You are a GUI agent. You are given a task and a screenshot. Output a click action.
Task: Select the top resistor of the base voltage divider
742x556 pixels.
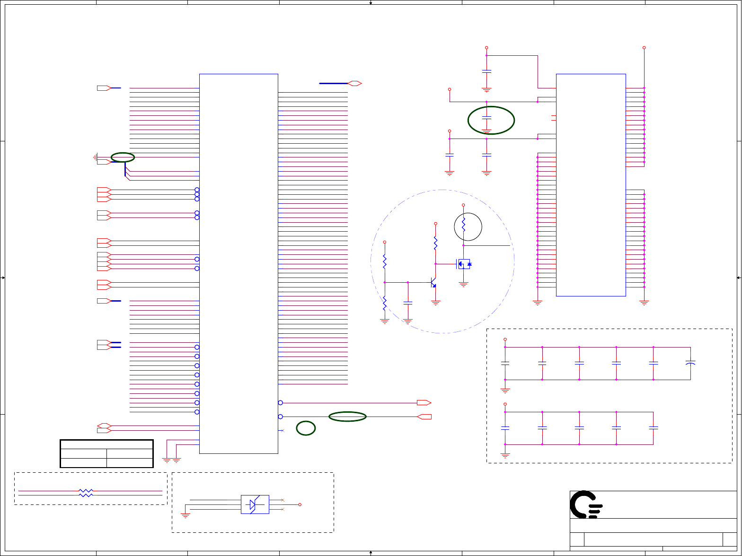click(385, 261)
